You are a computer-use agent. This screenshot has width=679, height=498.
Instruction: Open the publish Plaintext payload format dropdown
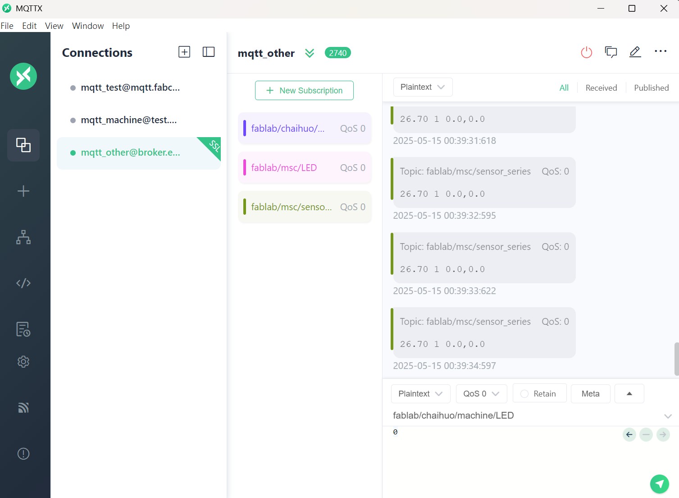(x=420, y=394)
